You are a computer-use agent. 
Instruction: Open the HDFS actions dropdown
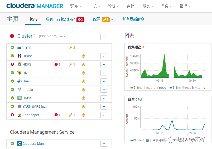(x=104, y=64)
